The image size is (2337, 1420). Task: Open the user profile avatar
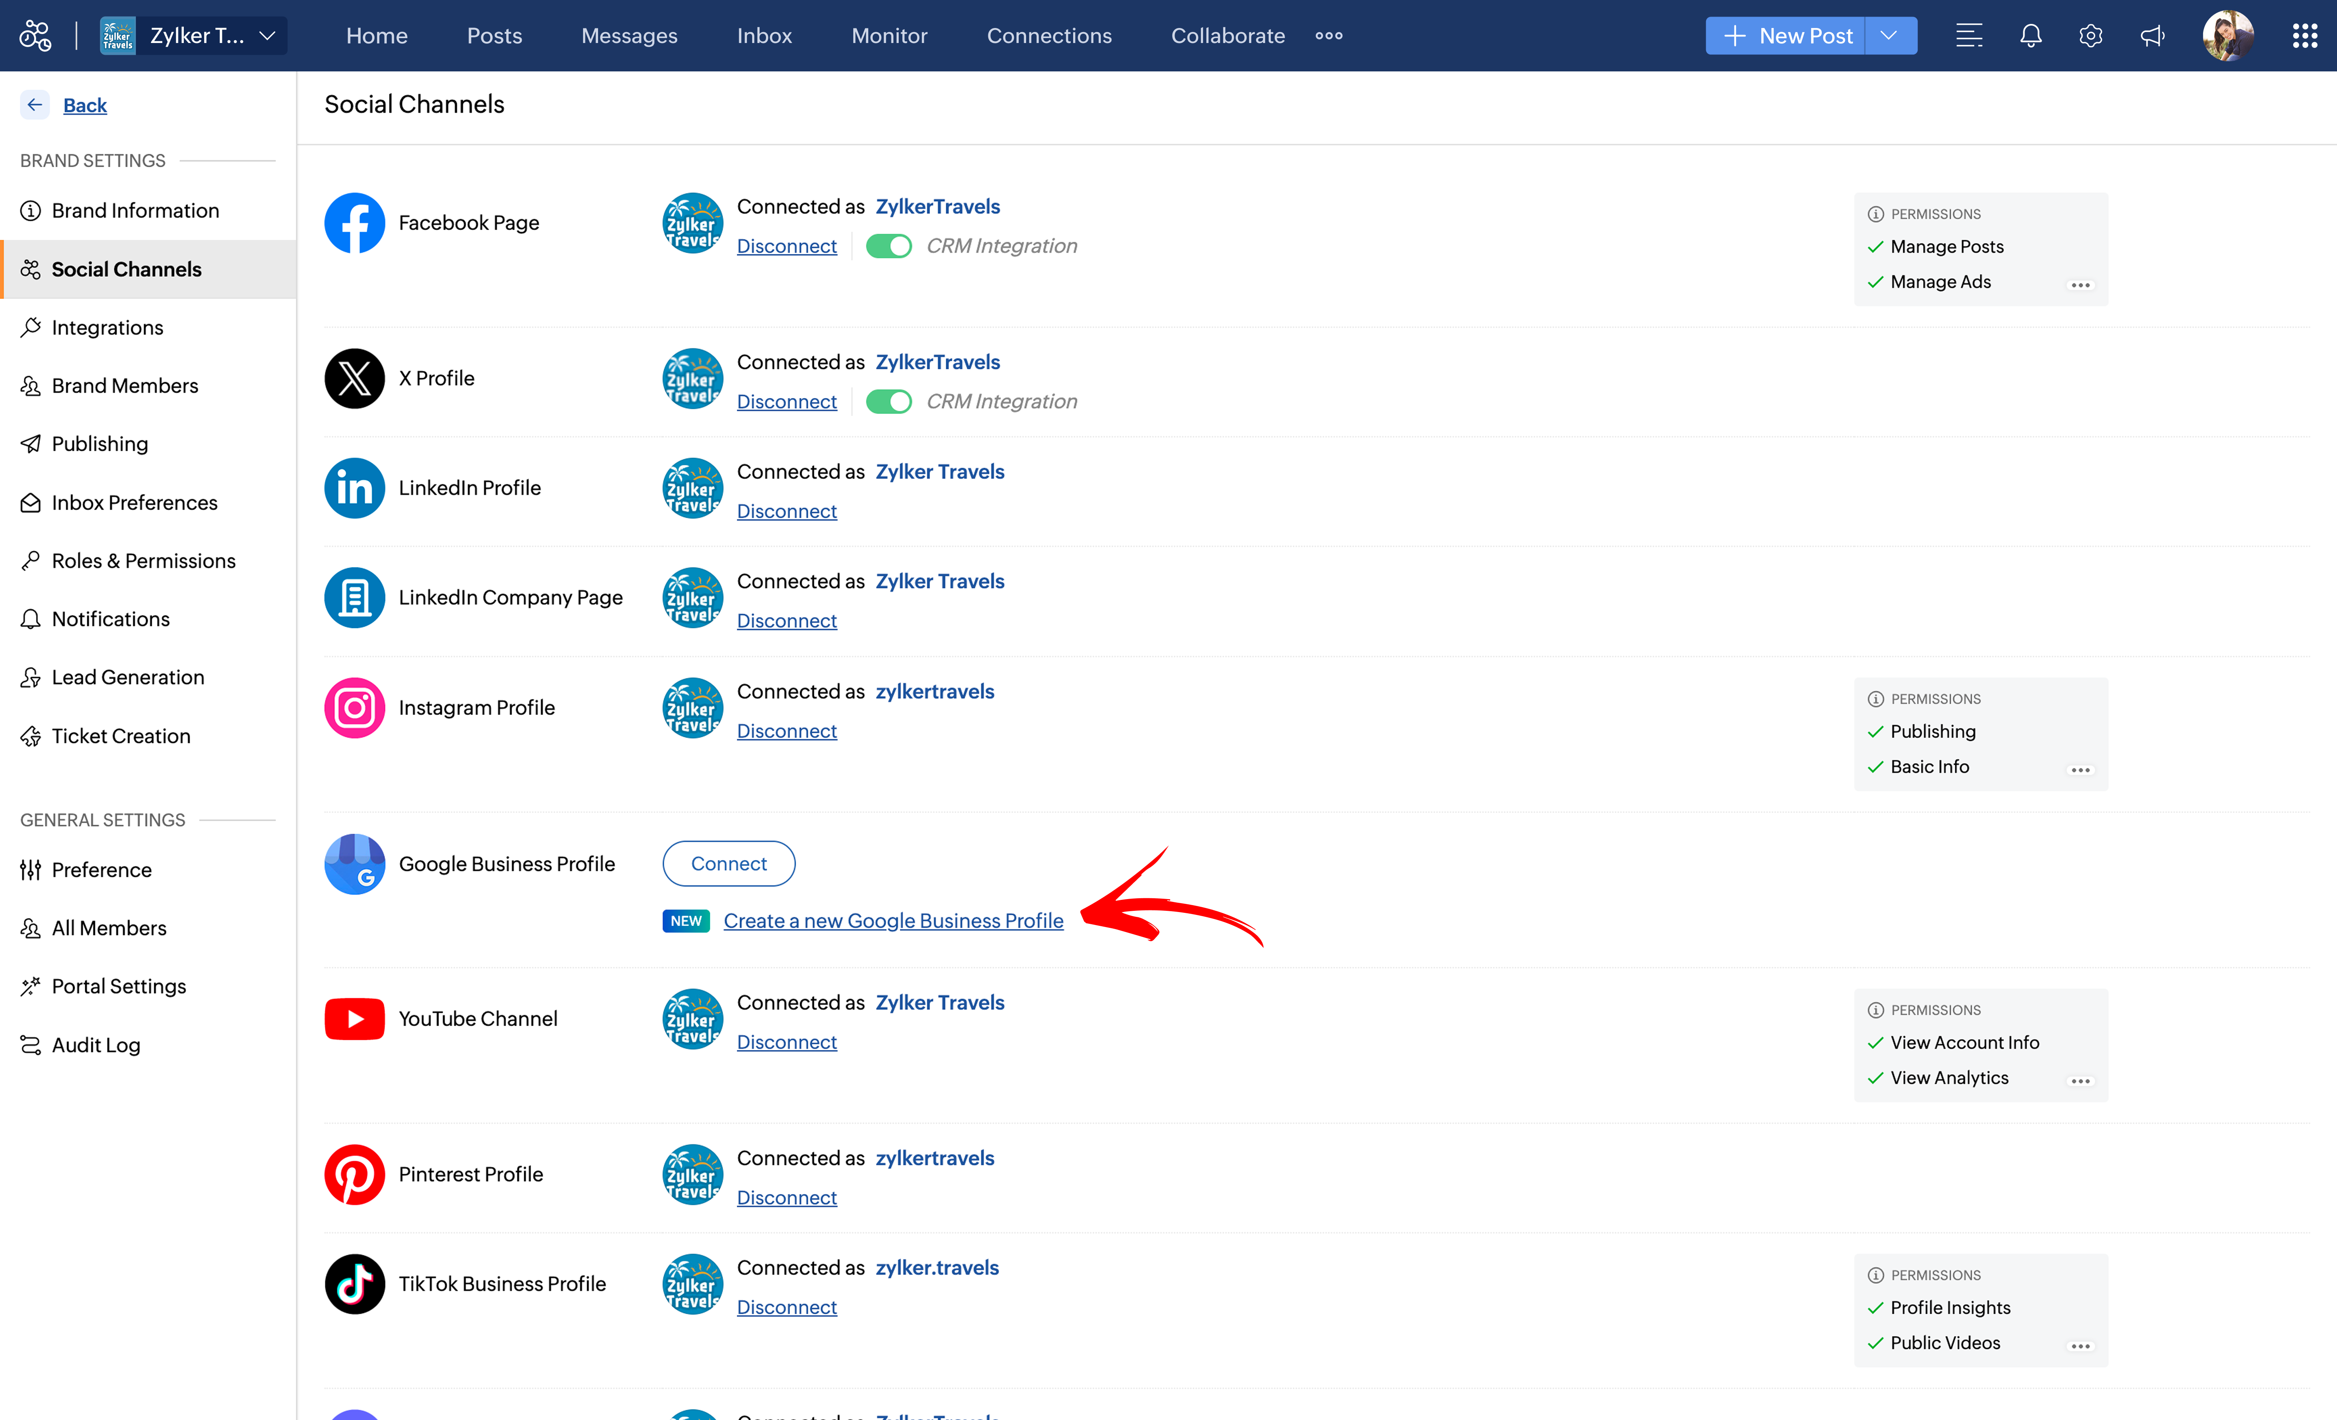click(2227, 36)
